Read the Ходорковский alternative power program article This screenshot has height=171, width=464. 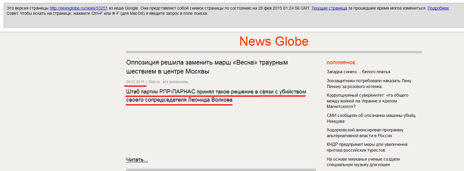click(x=365, y=133)
